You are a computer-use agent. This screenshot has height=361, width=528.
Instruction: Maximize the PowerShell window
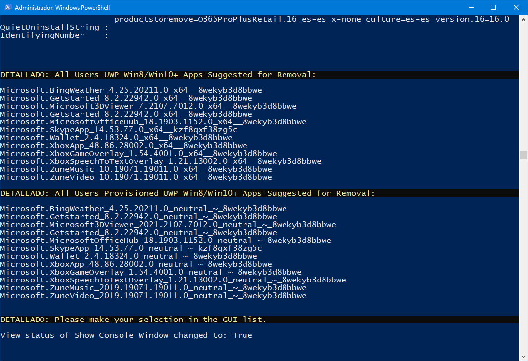click(493, 7)
